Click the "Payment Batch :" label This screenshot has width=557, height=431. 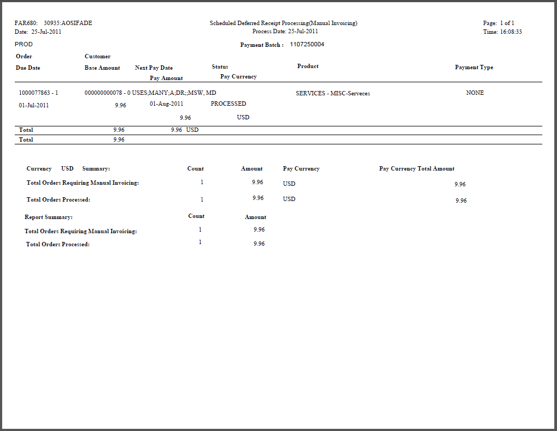262,45
